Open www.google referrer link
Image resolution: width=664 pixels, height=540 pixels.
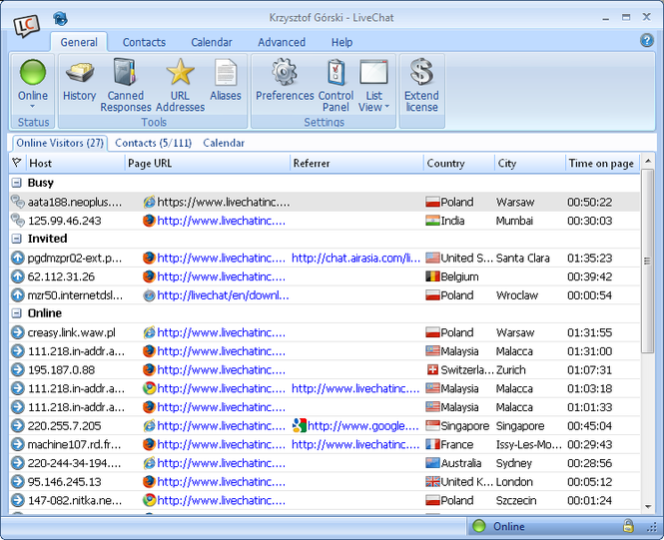point(363,425)
